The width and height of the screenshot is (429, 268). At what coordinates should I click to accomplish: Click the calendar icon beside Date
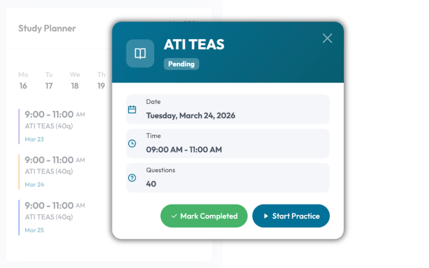132,109
